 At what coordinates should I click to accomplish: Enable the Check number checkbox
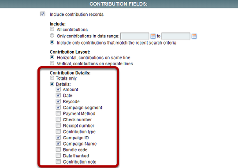point(58,119)
